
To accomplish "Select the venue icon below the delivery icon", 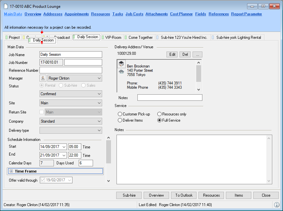I will point(121,71).
